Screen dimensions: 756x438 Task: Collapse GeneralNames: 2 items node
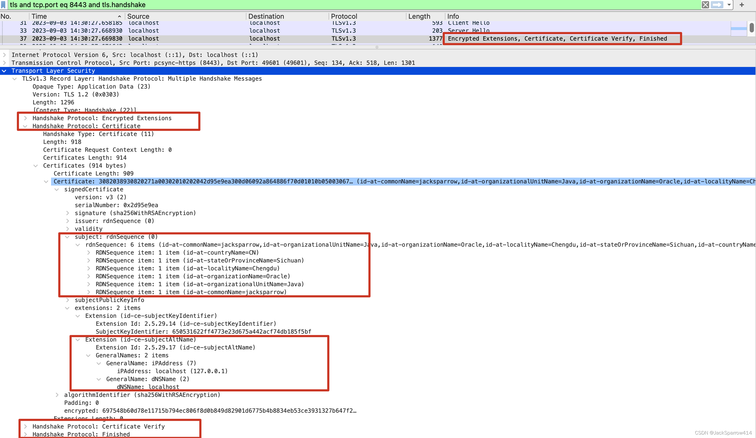pyautogui.click(x=88, y=356)
